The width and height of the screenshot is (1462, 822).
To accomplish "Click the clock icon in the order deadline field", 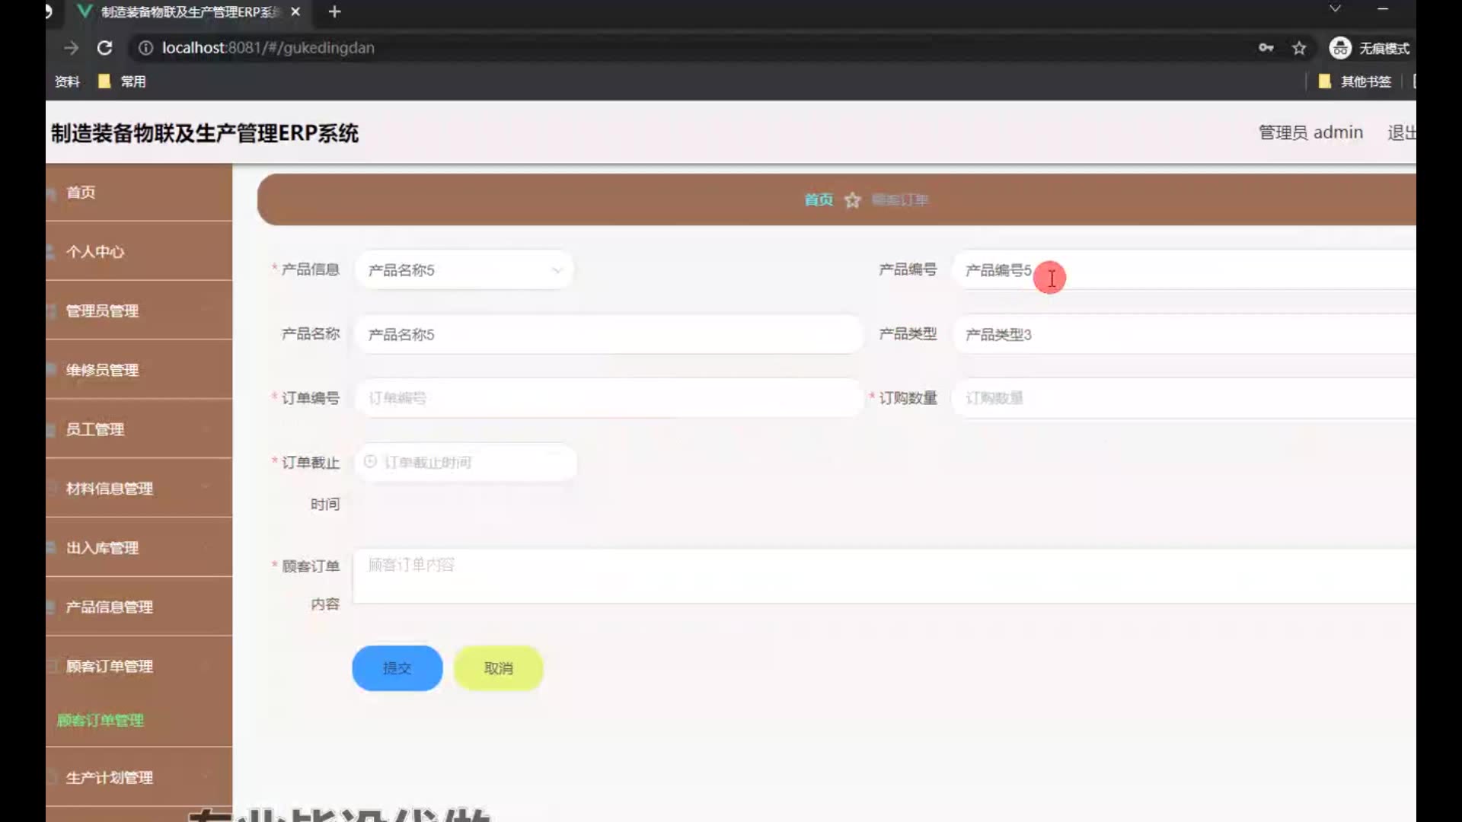I will coord(371,462).
